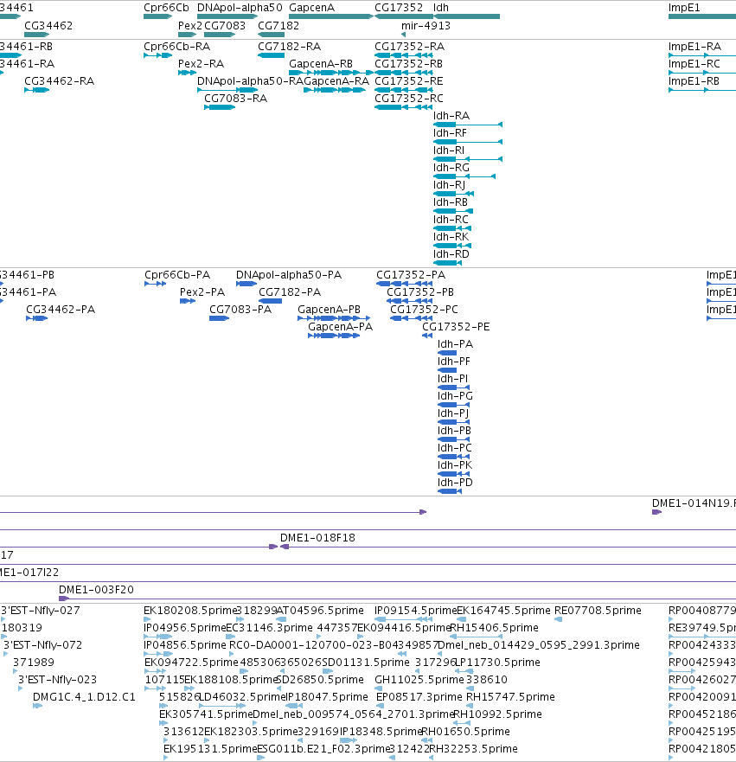This screenshot has height=762, width=736.
Task: Select transcript CG7083-RA
Action: (x=235, y=99)
